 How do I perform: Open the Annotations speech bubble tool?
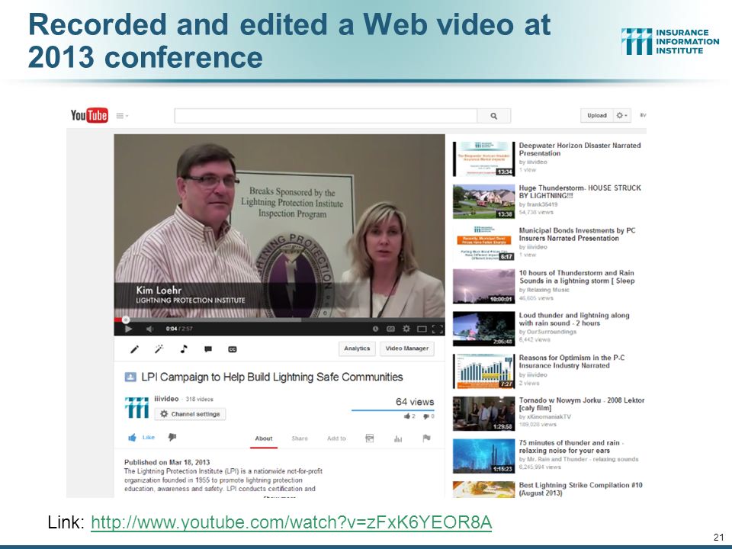(x=208, y=349)
